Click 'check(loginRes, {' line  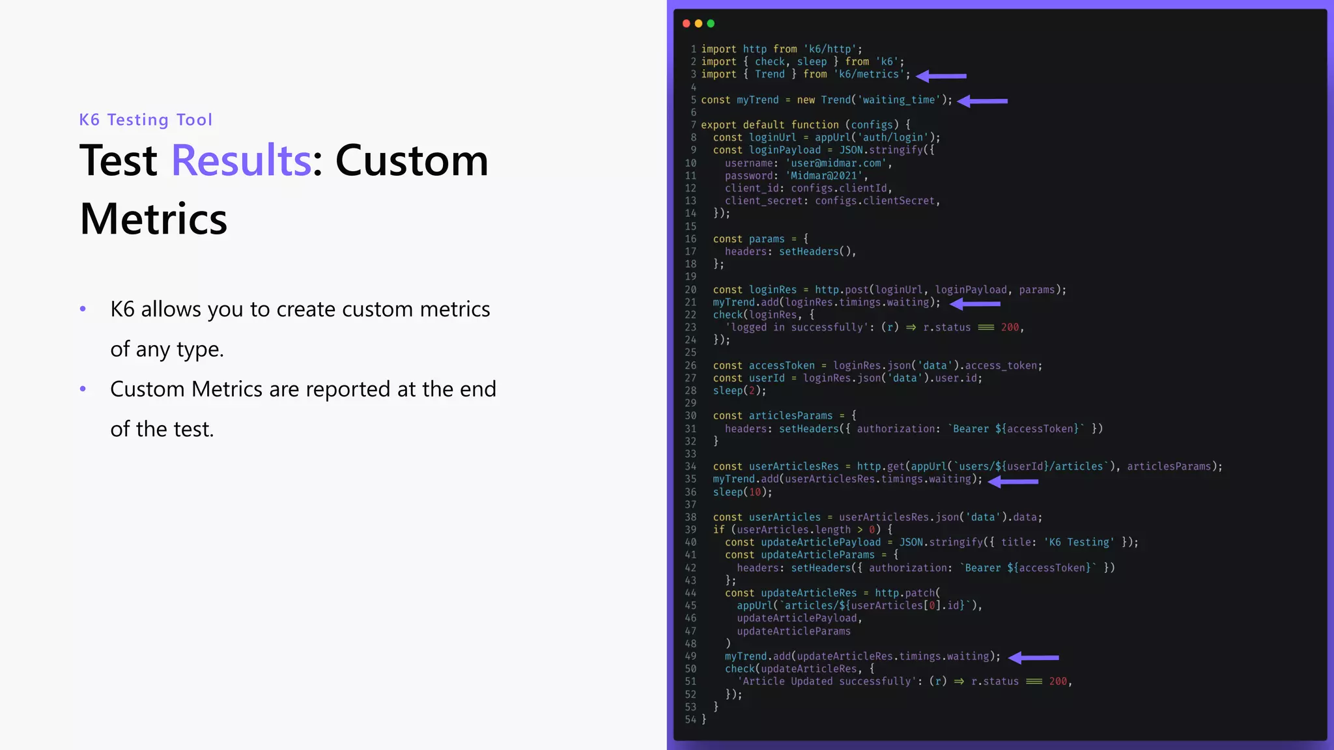tap(763, 315)
